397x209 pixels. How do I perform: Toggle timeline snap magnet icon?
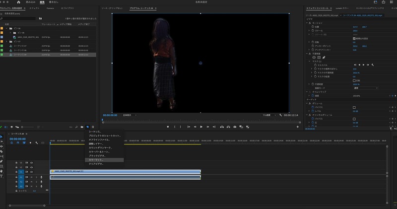18,143
